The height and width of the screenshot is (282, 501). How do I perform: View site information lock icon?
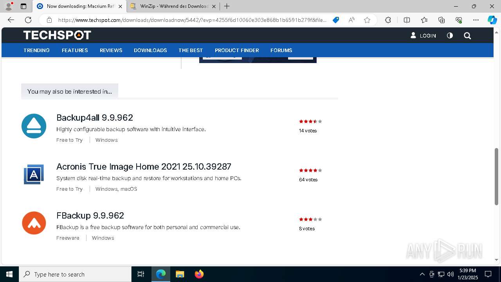click(x=49, y=20)
